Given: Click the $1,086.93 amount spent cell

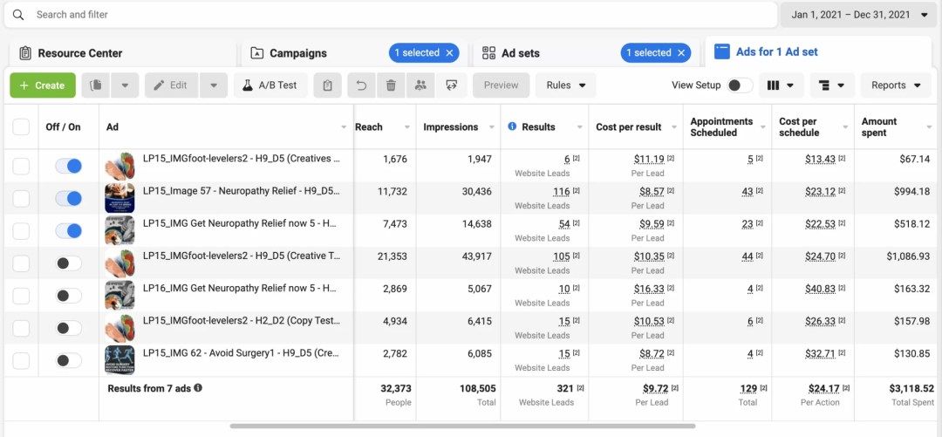Looking at the screenshot, I should 908,256.
